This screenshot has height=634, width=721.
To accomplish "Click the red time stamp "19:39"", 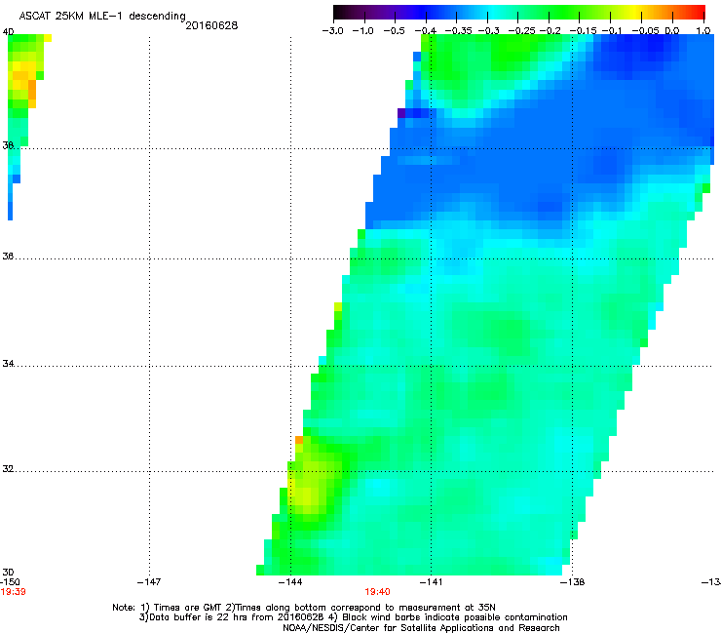I will [x=13, y=592].
